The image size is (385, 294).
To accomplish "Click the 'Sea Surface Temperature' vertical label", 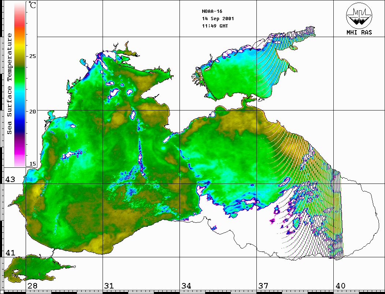I will click(9, 84).
